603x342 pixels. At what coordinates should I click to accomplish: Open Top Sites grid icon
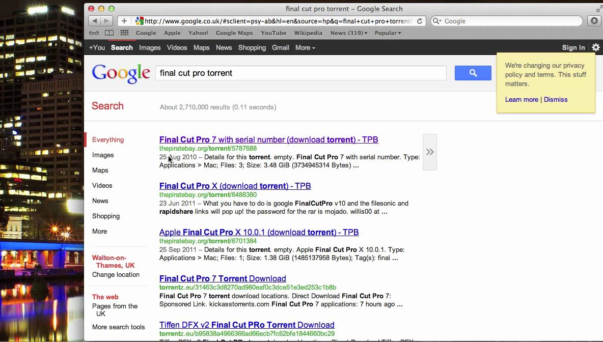pyautogui.click(x=125, y=33)
